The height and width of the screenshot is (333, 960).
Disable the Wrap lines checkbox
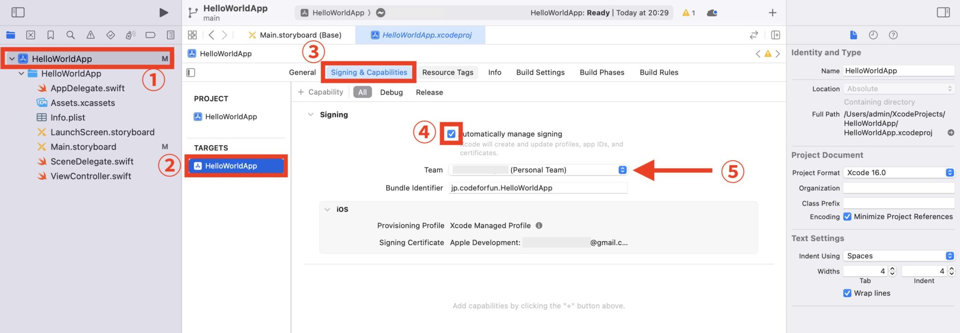pos(847,293)
